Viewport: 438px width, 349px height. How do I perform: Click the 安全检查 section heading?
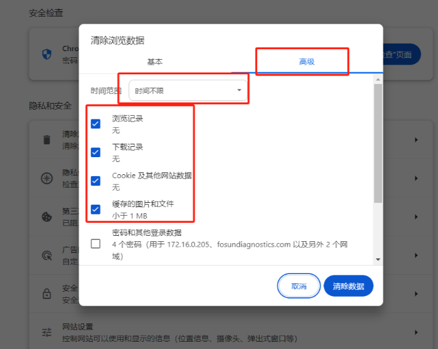pos(46,13)
